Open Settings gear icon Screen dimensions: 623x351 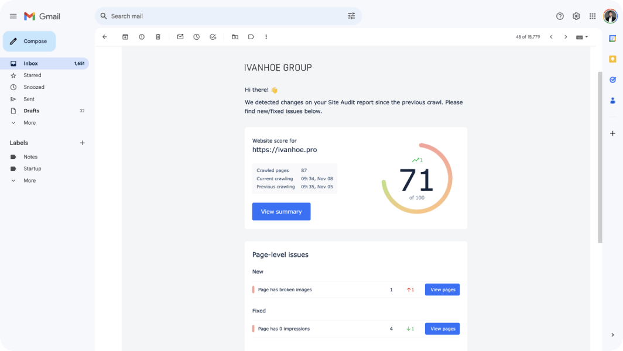[576, 16]
